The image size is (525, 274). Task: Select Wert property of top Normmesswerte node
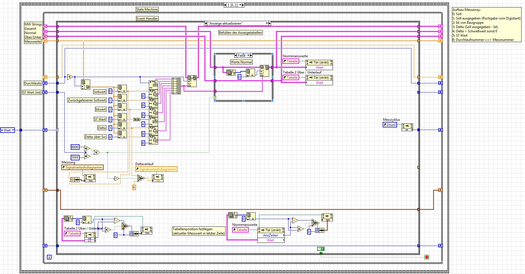tap(319, 68)
